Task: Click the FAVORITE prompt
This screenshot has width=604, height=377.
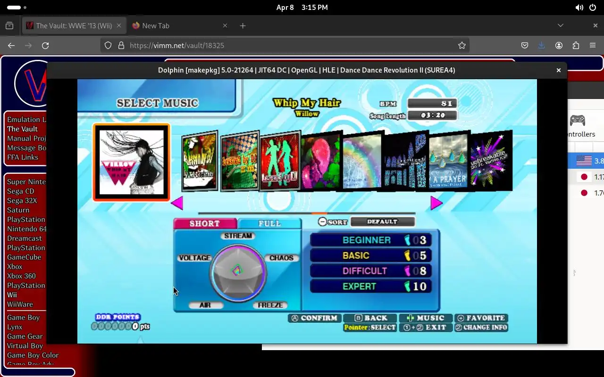Action: coord(481,318)
